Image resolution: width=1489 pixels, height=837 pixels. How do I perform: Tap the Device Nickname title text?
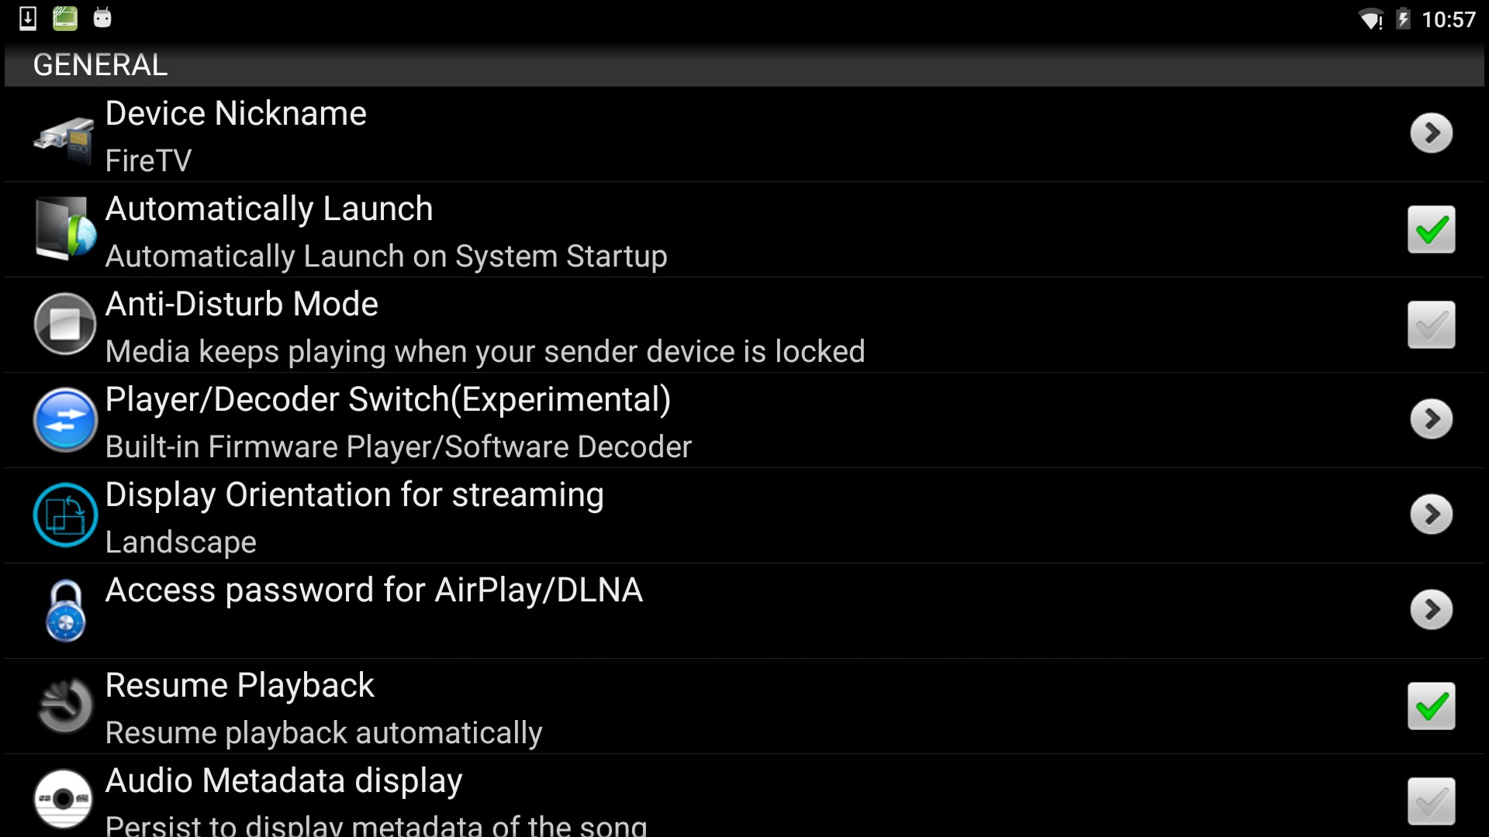236,114
